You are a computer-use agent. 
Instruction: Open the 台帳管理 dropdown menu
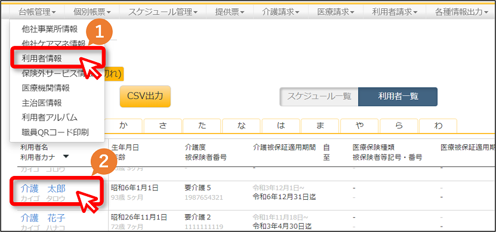pos(37,12)
